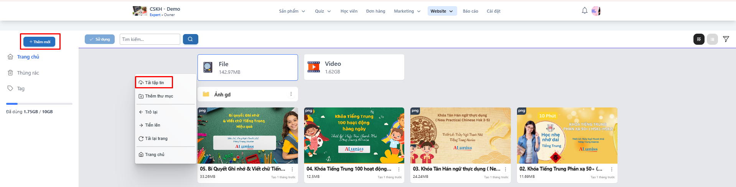The width and height of the screenshot is (736, 187).
Task: Open options for 02. Khóa Tiếng Trung file
Action: (x=611, y=169)
